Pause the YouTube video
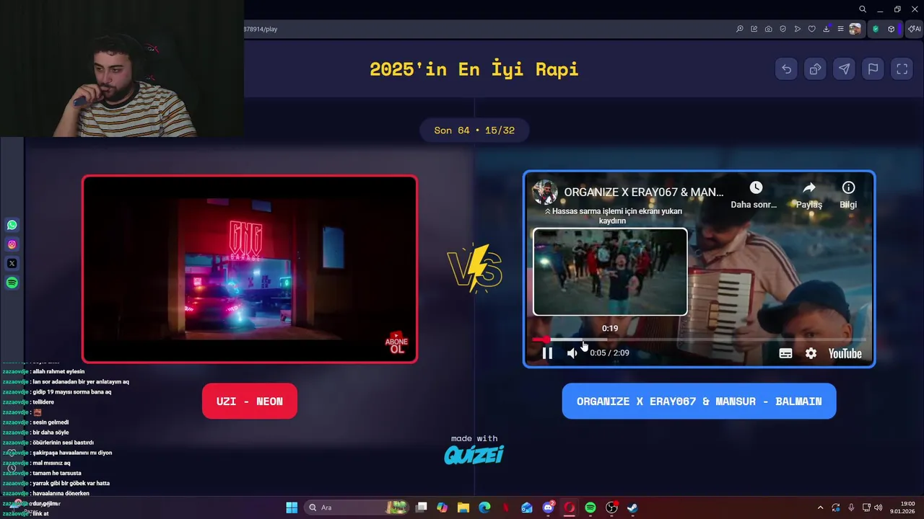Viewport: 924px width, 519px height. (547, 353)
